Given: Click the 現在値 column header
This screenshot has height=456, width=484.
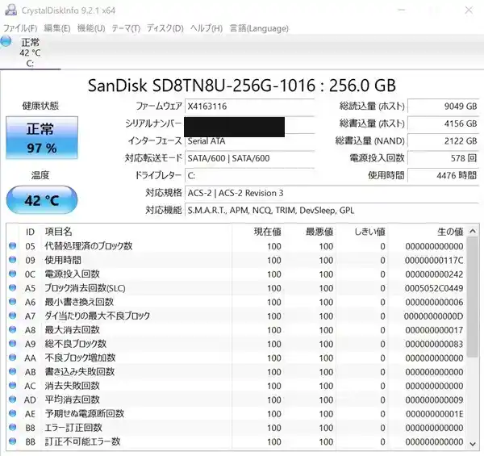Looking at the screenshot, I should (x=267, y=232).
